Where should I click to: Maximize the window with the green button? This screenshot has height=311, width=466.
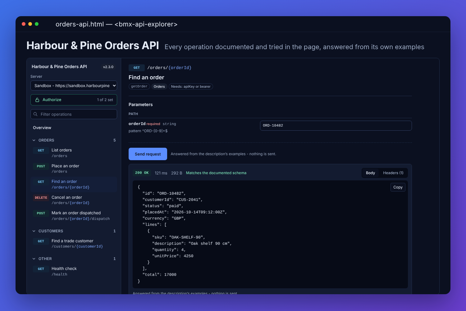(x=37, y=24)
